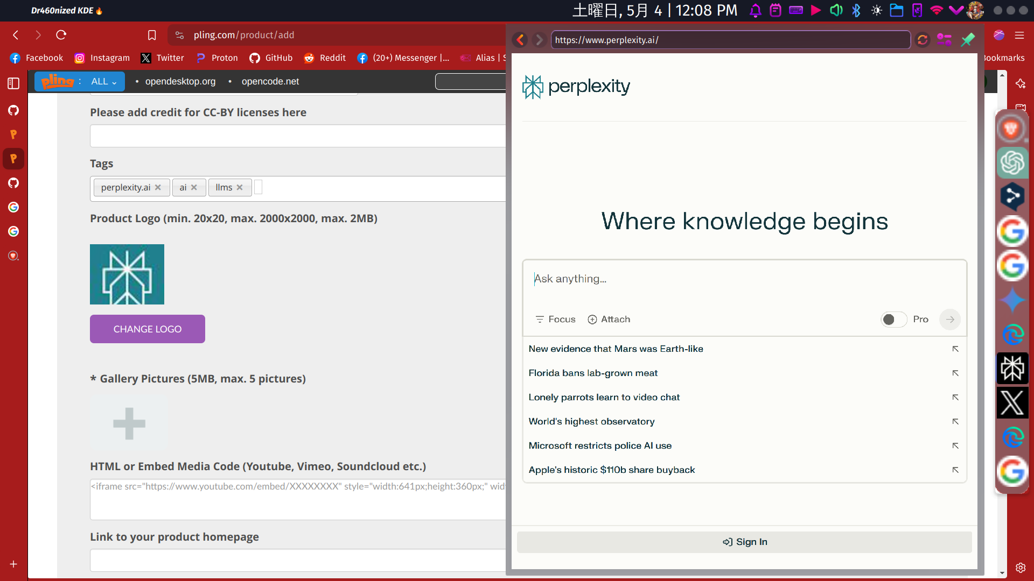Go back in the Perplexity panel
Viewport: 1034px width, 581px height.
tap(520, 40)
